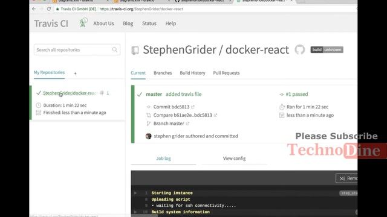Click the build unknown badge
Image resolution: width=387 pixels, height=217 pixels.
327,49
